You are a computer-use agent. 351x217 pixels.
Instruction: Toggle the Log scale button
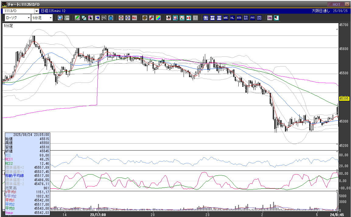point(269,18)
